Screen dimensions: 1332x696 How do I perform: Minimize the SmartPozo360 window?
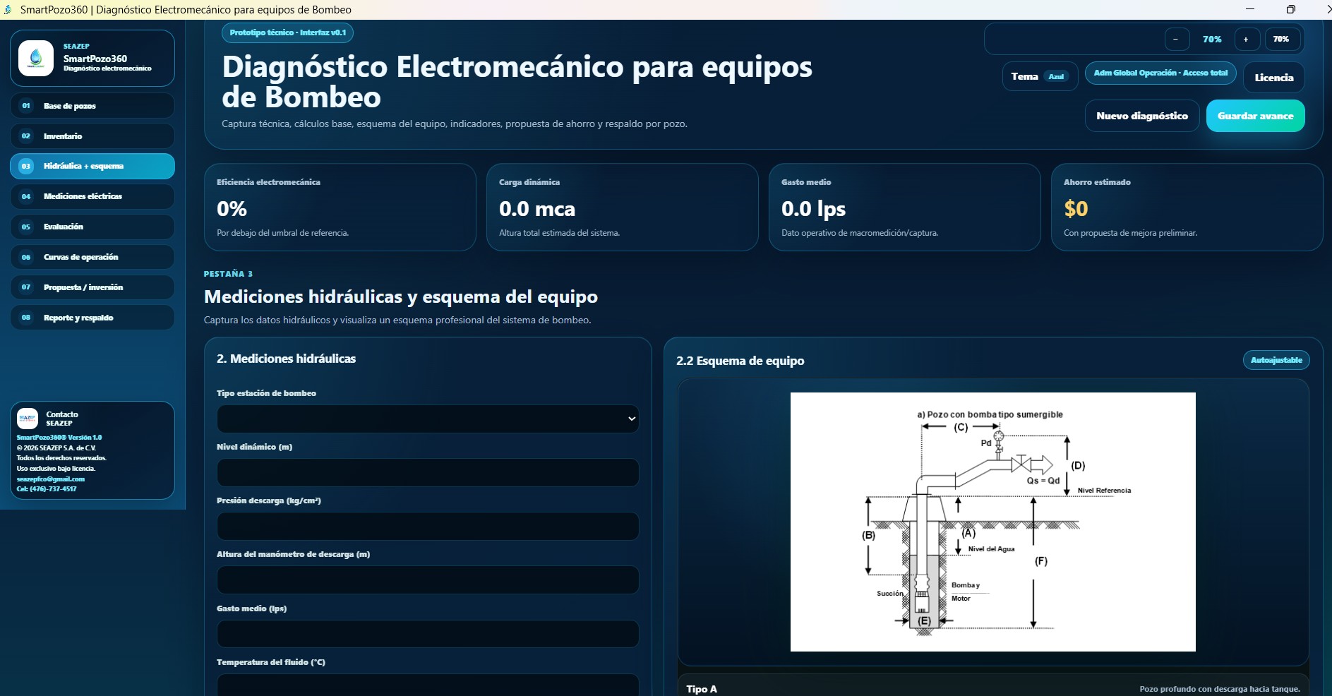[x=1250, y=10]
